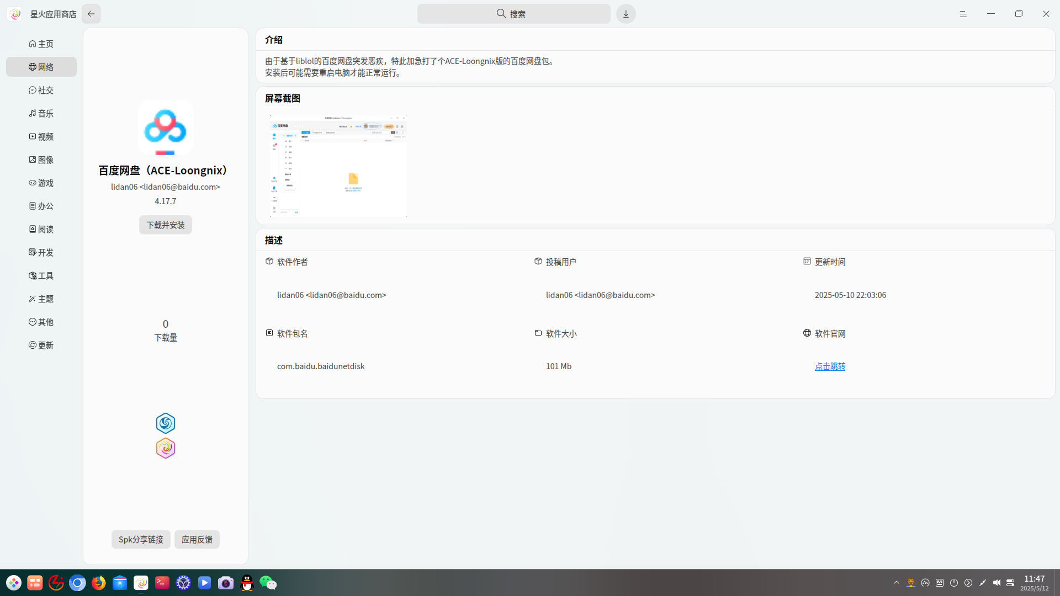Open the hamburger menu in title bar
1060x596 pixels.
[x=963, y=14]
